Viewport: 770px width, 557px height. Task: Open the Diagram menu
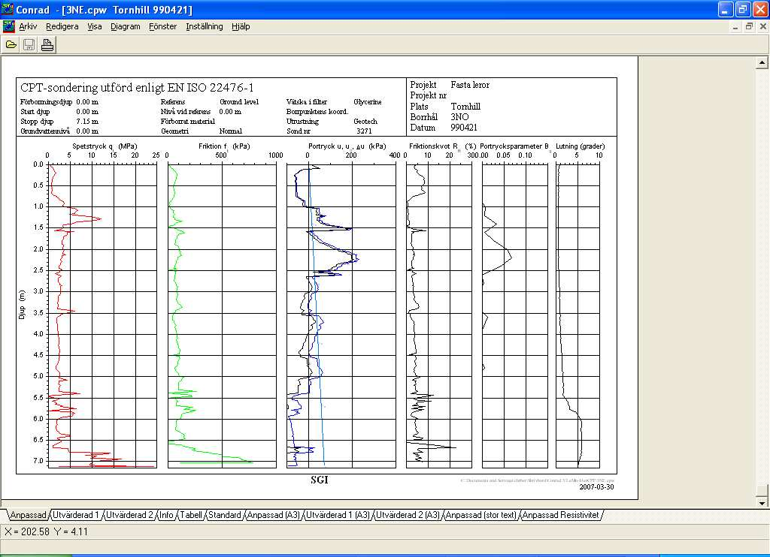point(126,26)
